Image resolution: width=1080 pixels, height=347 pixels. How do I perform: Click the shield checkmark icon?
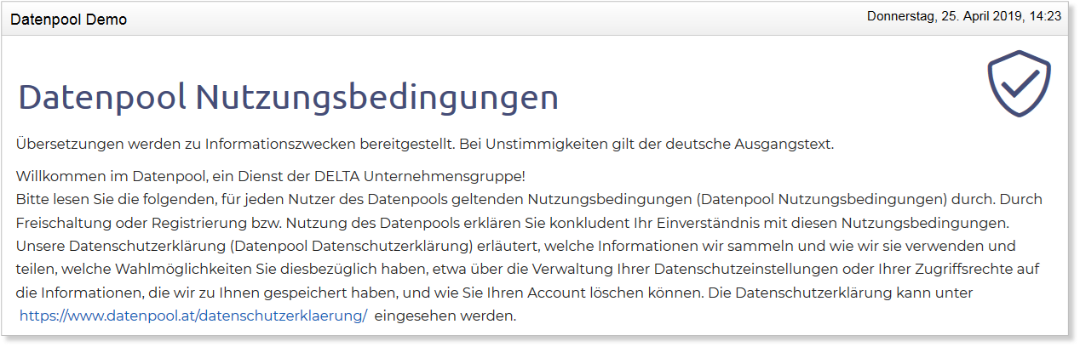click(1020, 82)
